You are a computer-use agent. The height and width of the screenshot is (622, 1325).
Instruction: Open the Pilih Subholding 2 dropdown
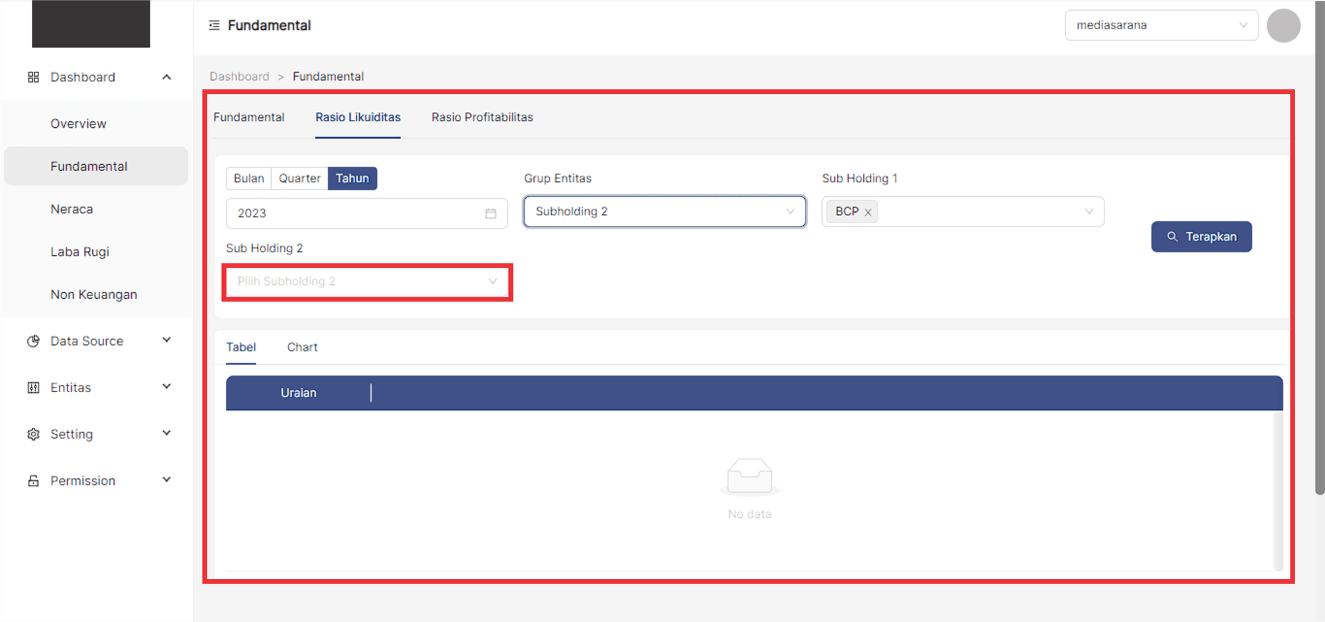[367, 282]
